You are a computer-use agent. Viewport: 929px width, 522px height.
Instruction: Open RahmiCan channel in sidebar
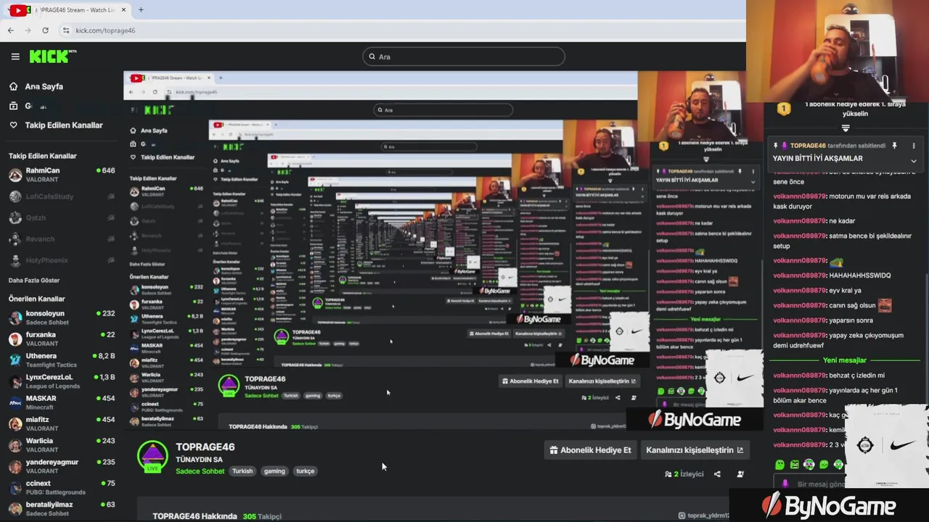62,175
